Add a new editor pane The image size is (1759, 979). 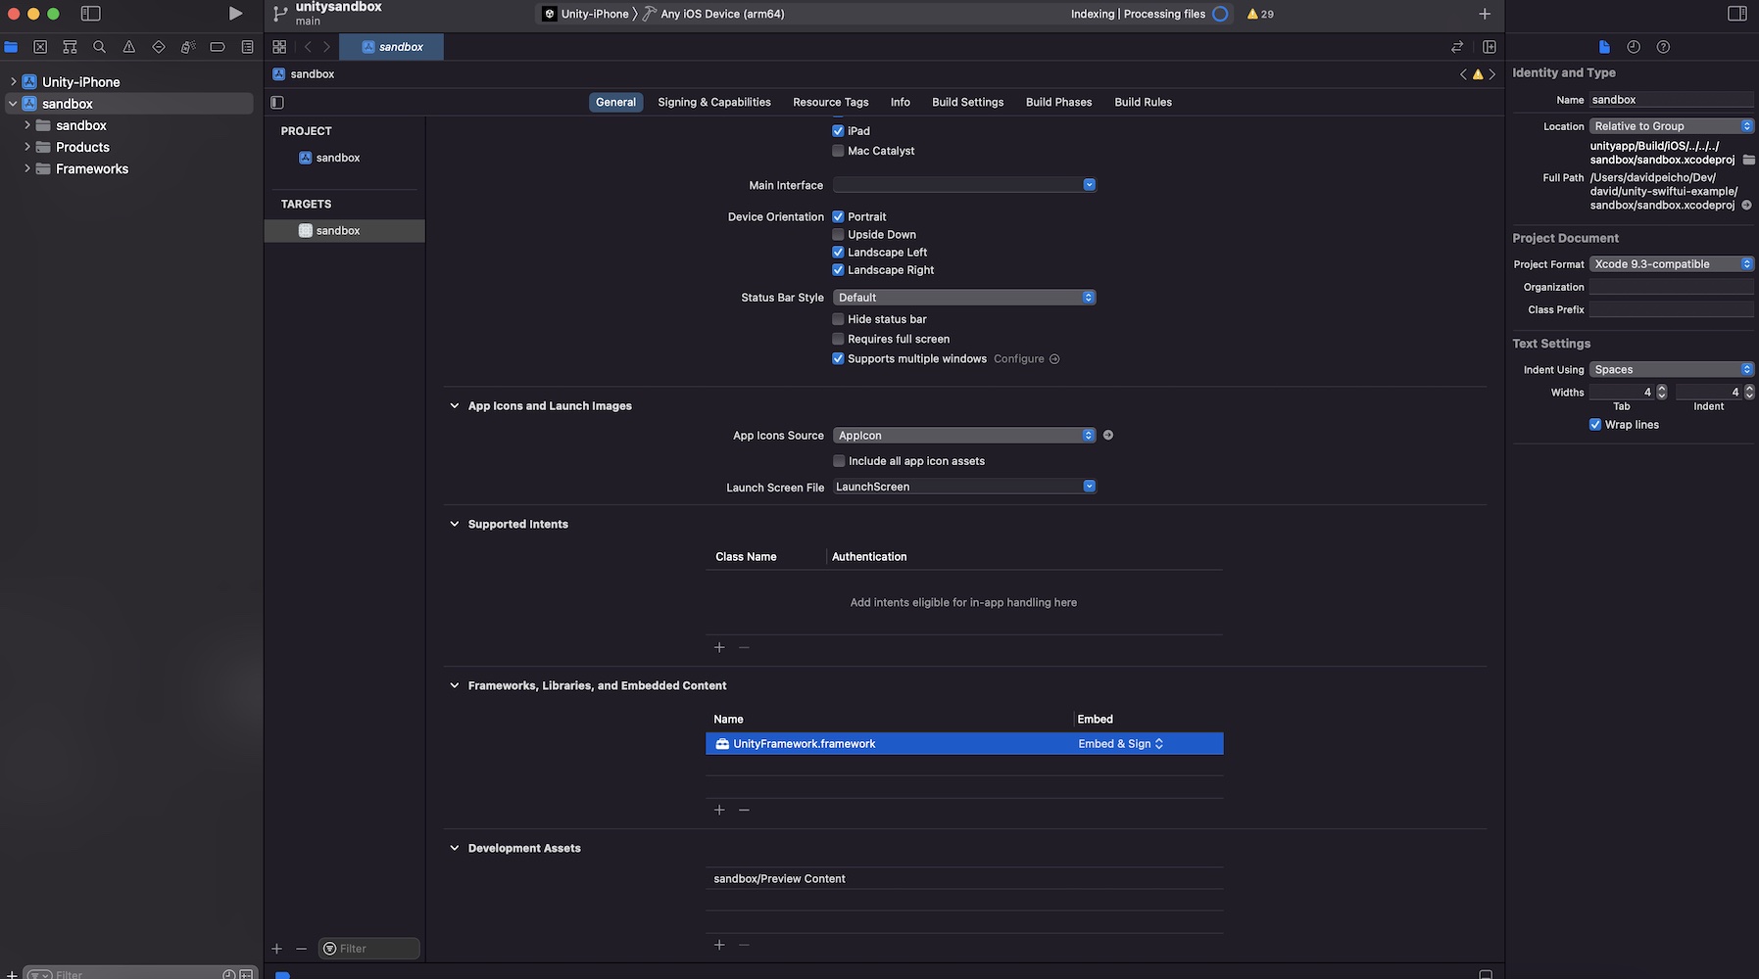point(1490,47)
